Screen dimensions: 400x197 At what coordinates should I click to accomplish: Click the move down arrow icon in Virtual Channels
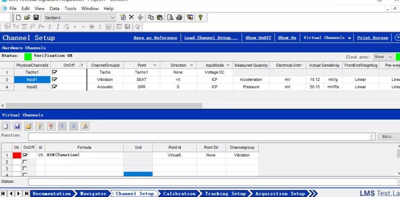click(73, 126)
